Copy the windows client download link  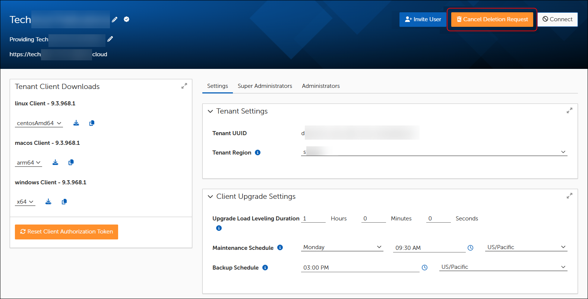[64, 201]
